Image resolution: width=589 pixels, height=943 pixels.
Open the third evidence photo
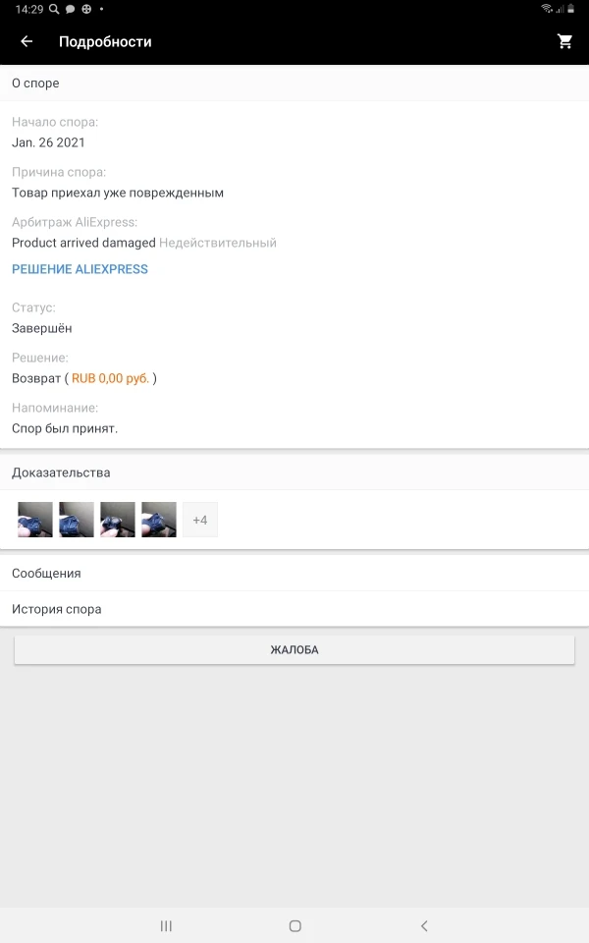(x=118, y=520)
